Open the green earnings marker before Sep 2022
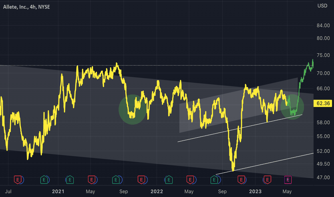The image size is (334, 197). point(214,180)
